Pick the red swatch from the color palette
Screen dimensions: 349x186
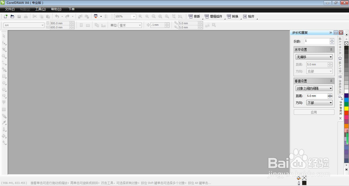tap(347, 113)
